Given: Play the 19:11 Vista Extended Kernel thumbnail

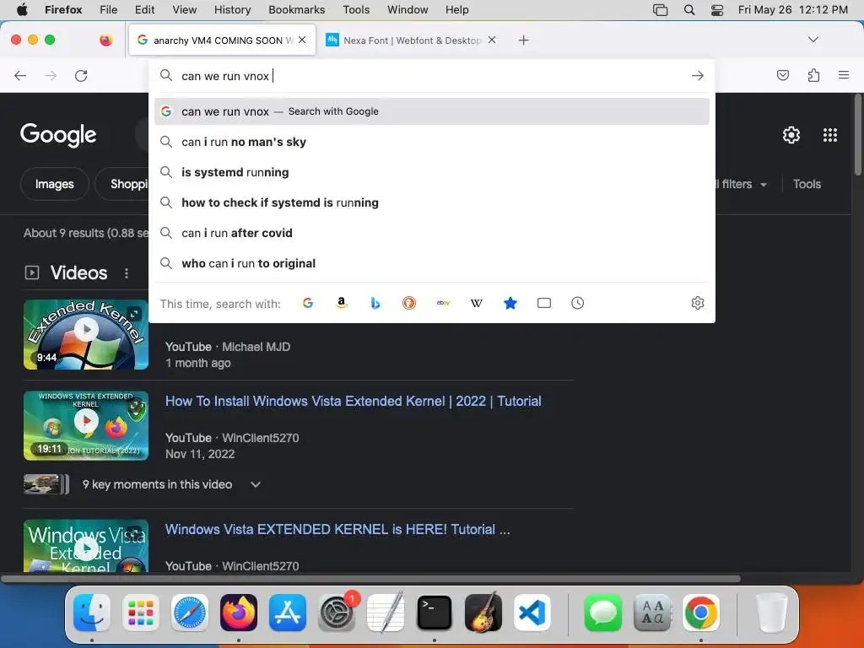Looking at the screenshot, I should (x=86, y=425).
